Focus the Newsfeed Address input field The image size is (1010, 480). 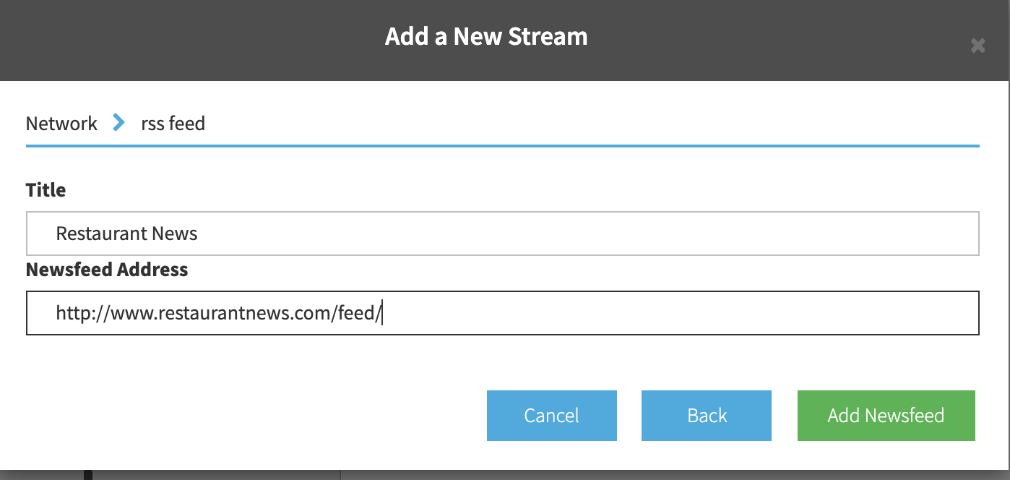pyautogui.click(x=502, y=313)
